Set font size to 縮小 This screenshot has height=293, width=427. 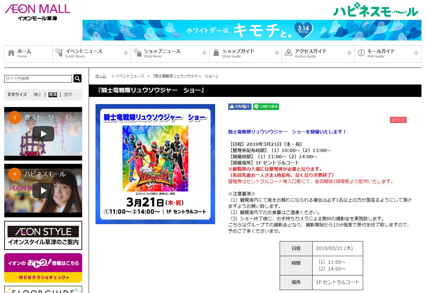pyautogui.click(x=37, y=95)
